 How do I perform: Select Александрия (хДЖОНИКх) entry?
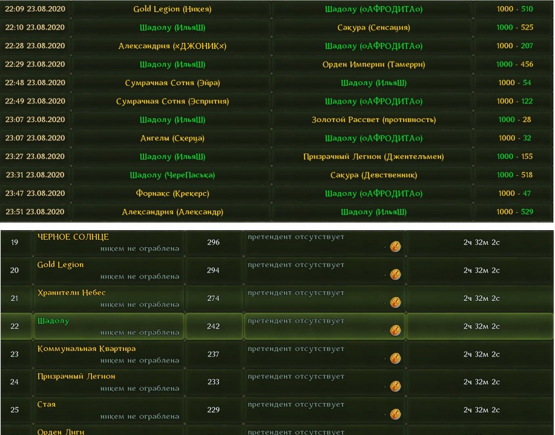pos(172,46)
